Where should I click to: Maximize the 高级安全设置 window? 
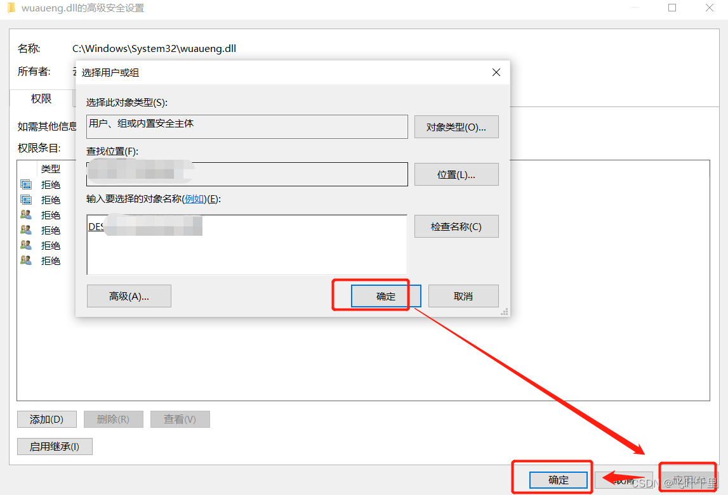(x=672, y=8)
